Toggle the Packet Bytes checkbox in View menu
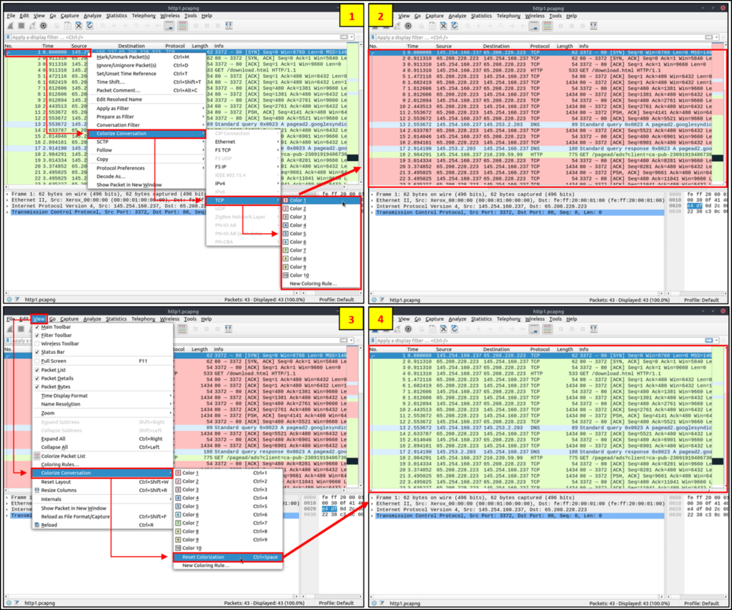Screen dimensions: 732x610 (x=37, y=387)
